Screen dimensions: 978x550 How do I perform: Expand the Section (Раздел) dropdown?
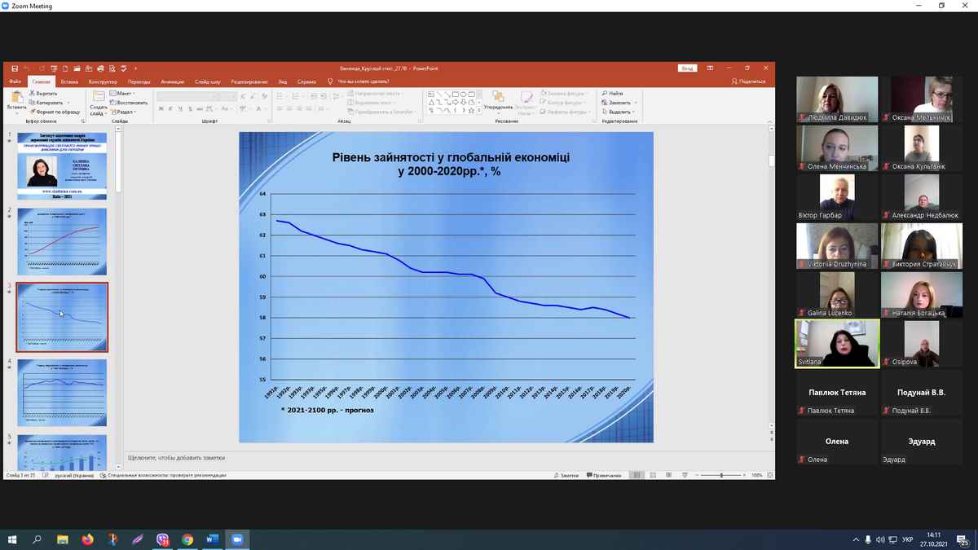tap(125, 112)
